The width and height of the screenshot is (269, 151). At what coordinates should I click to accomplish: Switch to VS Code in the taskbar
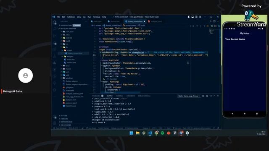pyautogui.click(x=150, y=133)
